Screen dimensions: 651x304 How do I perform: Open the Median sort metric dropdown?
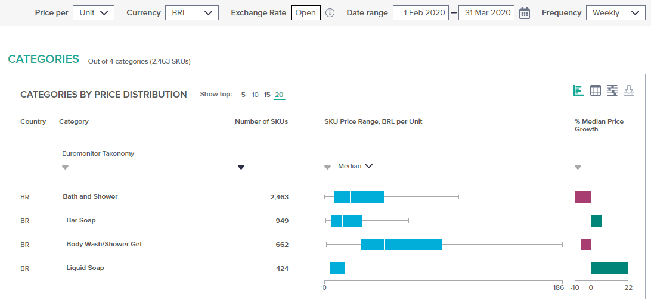[355, 166]
